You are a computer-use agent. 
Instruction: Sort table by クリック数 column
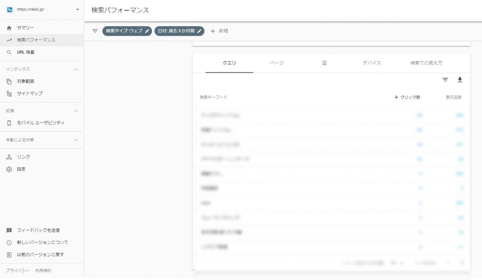pos(408,97)
